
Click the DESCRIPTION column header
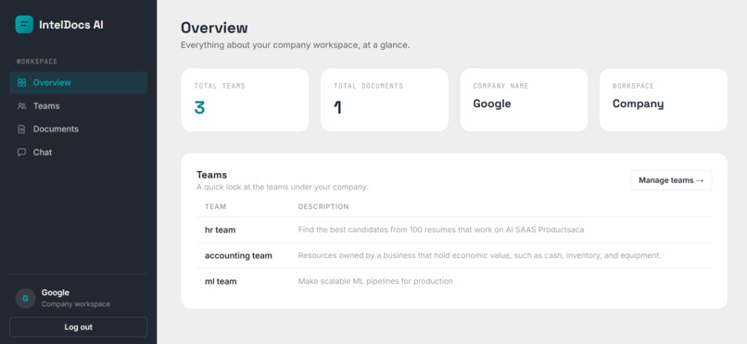coord(323,207)
